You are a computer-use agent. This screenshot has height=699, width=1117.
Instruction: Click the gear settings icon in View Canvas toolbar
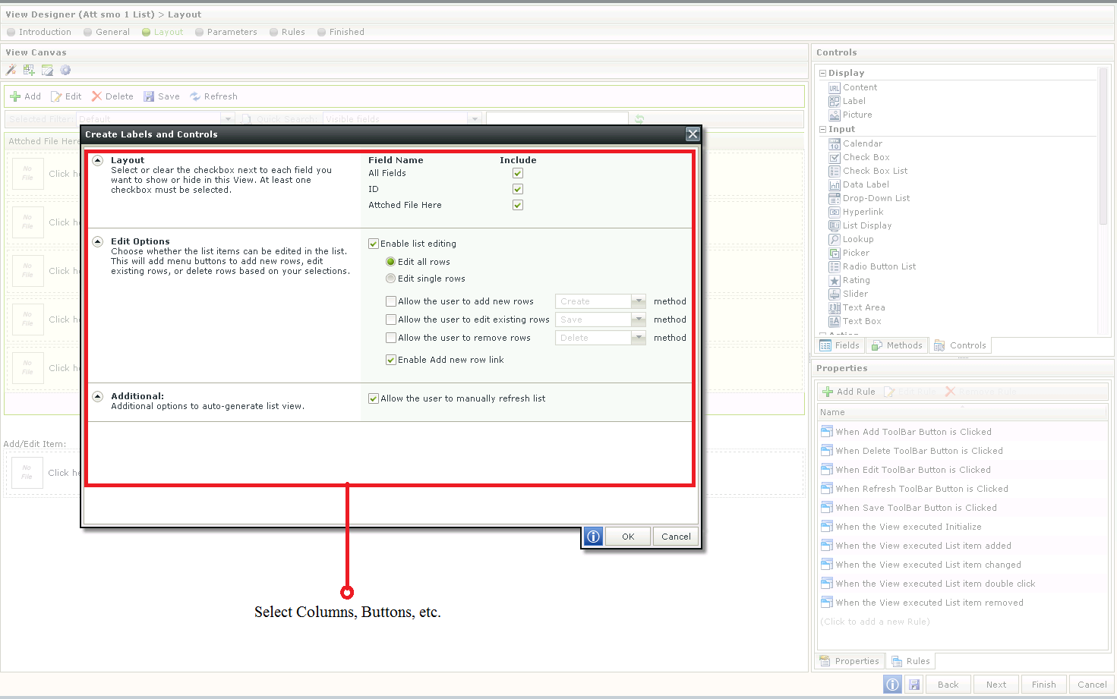pos(65,70)
